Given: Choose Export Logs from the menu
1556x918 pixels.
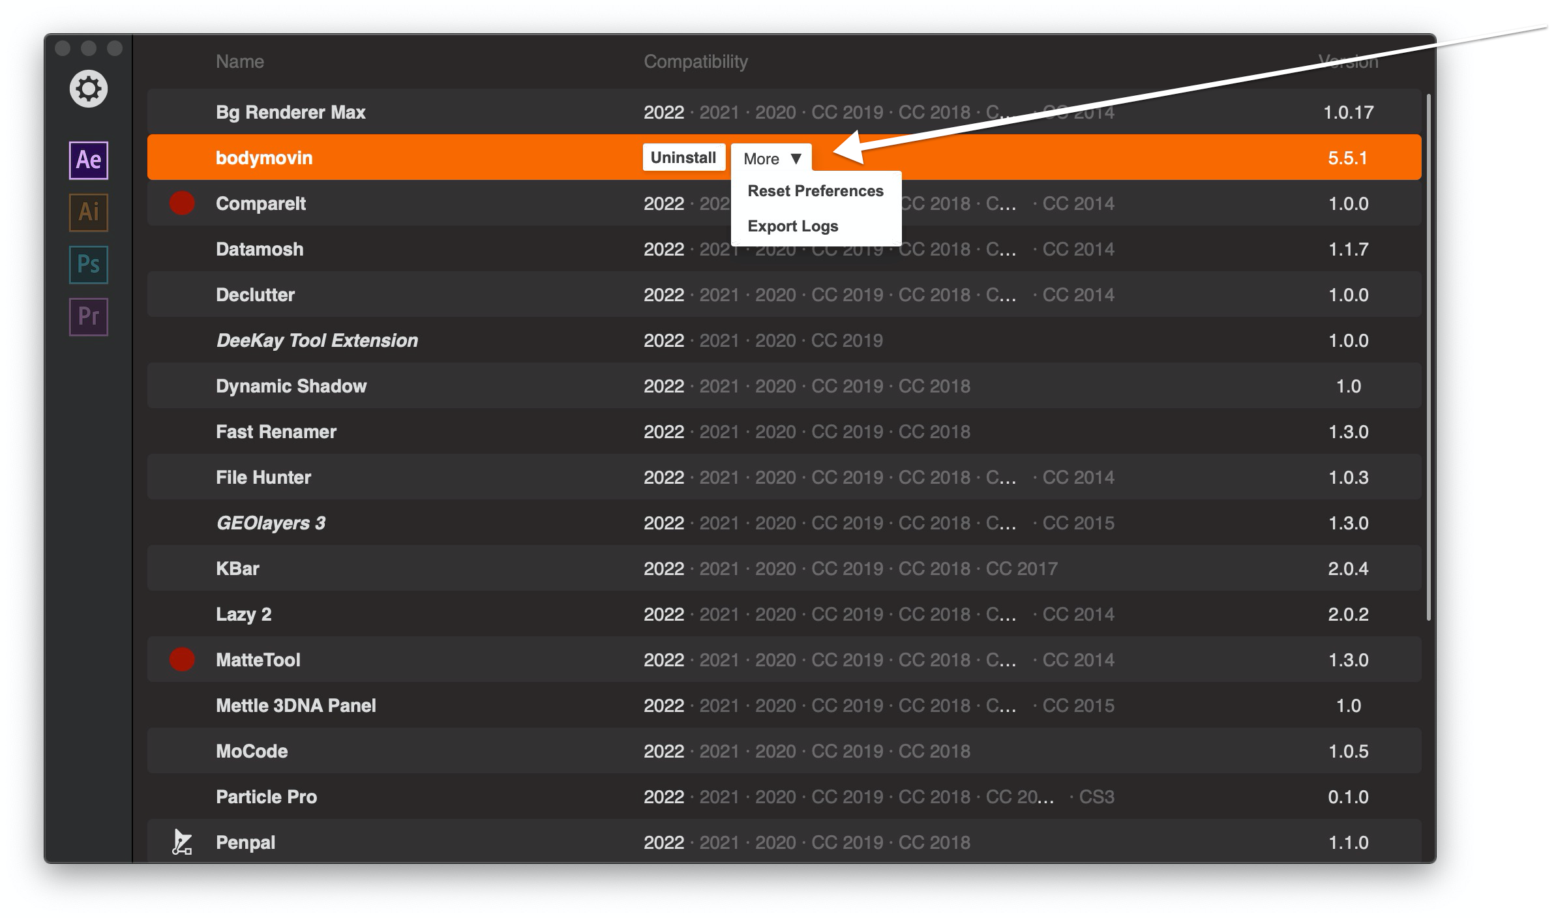Looking at the screenshot, I should (x=793, y=226).
